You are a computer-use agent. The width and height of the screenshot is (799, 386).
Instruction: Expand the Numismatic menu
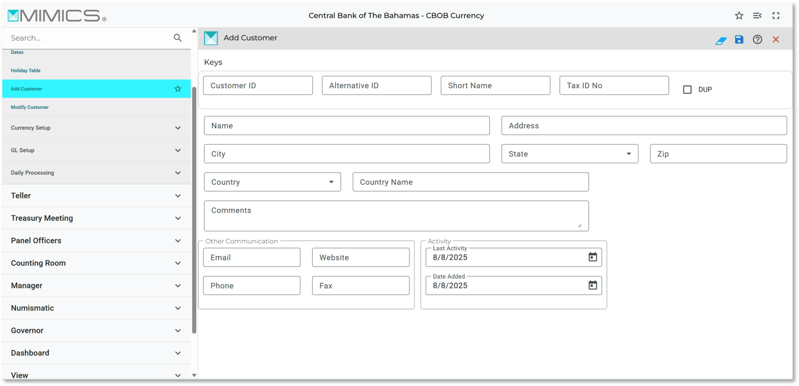[x=96, y=308]
